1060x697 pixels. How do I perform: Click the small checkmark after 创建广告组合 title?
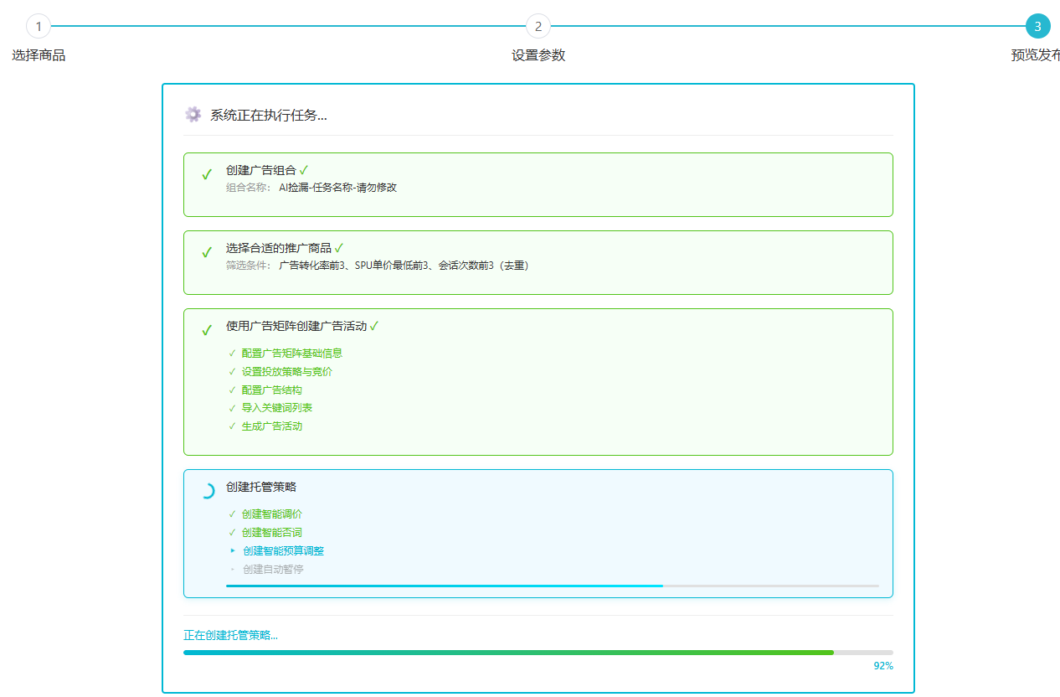coord(304,170)
